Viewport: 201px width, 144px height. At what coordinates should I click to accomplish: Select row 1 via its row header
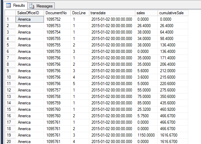pyautogui.click(x=10, y=19)
